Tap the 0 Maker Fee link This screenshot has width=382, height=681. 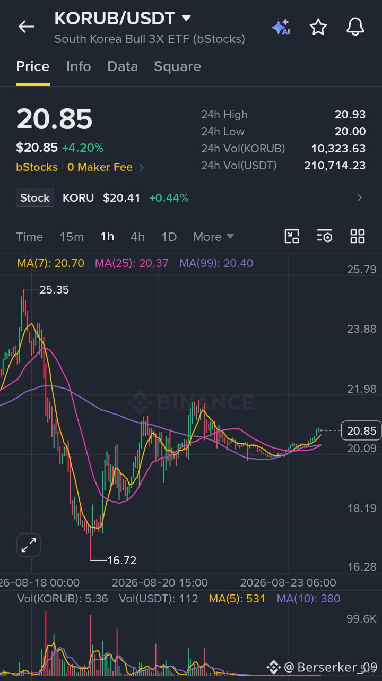click(x=100, y=167)
